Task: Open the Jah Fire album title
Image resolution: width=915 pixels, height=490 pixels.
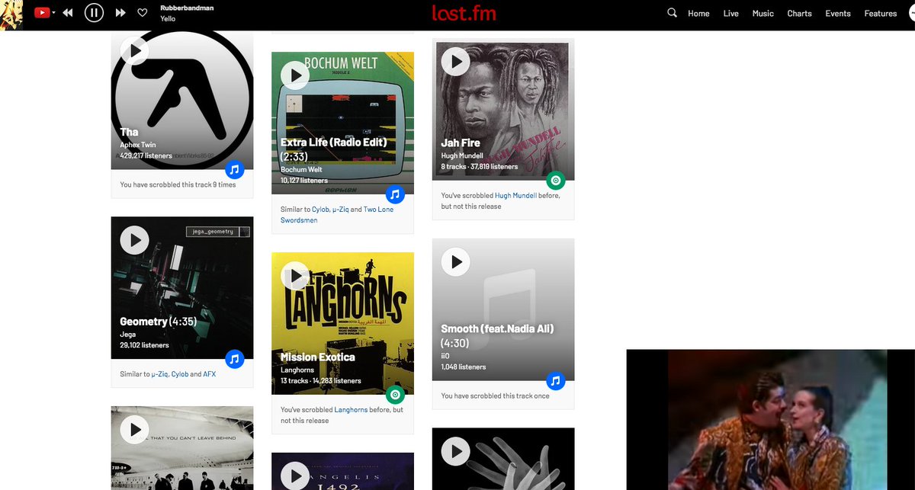Action: 461,143
